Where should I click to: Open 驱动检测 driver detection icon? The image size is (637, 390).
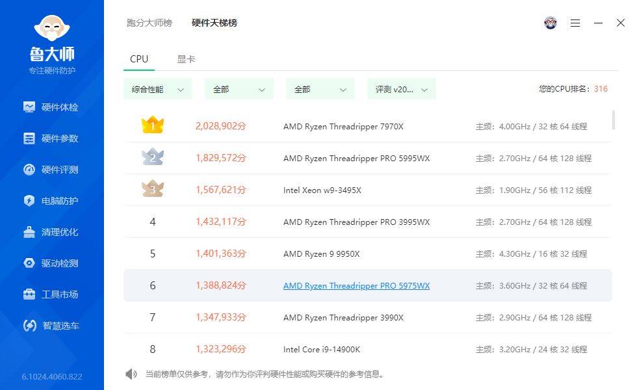point(29,263)
